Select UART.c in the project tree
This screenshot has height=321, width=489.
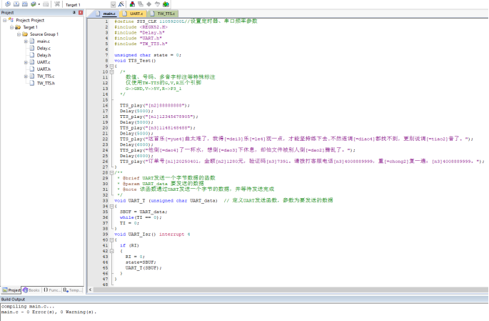pyautogui.click(x=44, y=62)
